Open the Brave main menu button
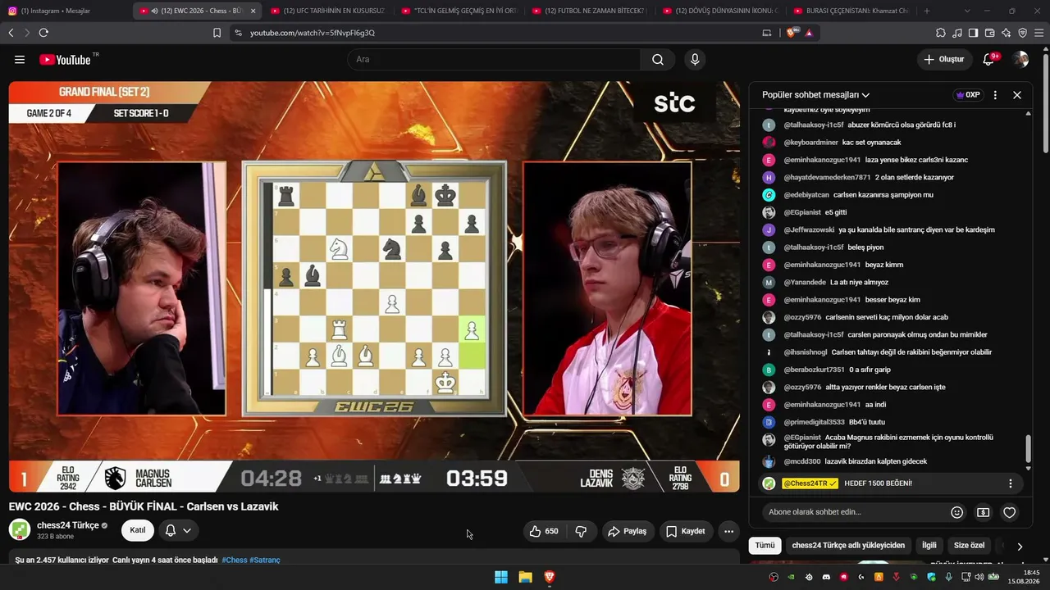This screenshot has width=1050, height=590. (1039, 33)
